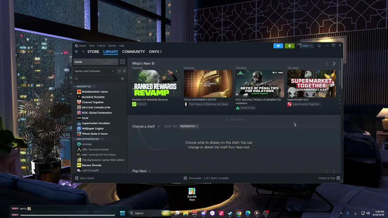Click Delta Force icon under G.T.I. Security news
The width and height of the screenshot is (388, 218).
point(238,108)
